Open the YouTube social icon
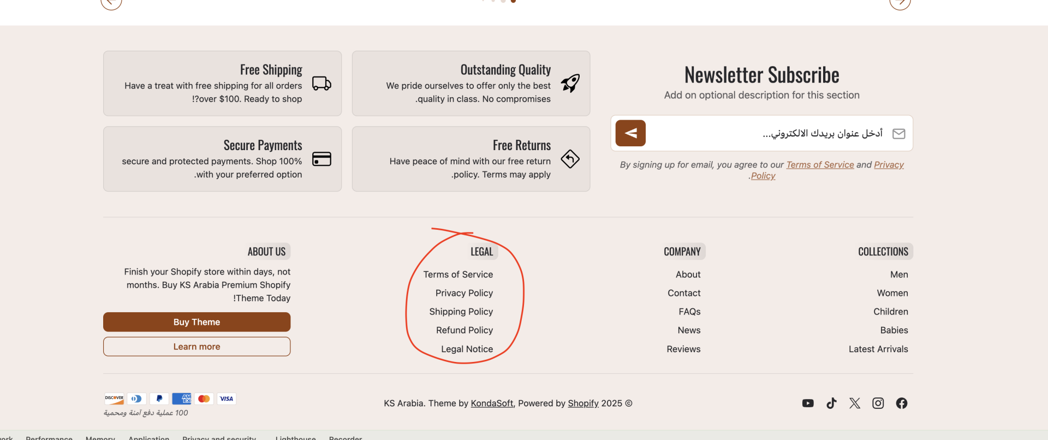 coord(808,403)
